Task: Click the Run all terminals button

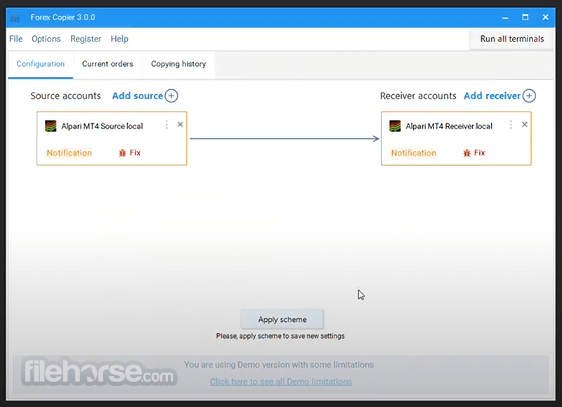Action: 511,39
